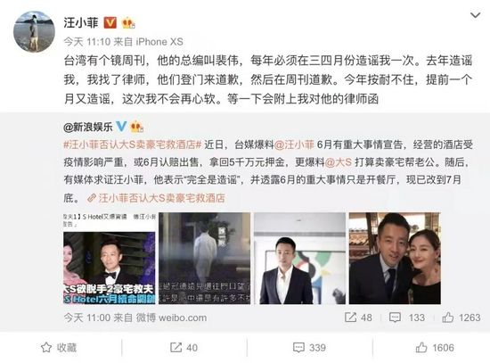The image size is (490, 363).
Task: Click the orange V verification badge beside 汪小菲
Action: pos(110,23)
